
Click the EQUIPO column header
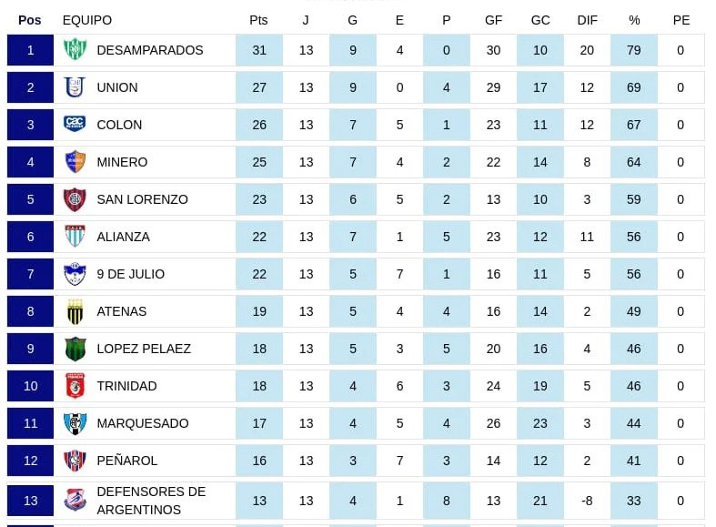(x=87, y=20)
